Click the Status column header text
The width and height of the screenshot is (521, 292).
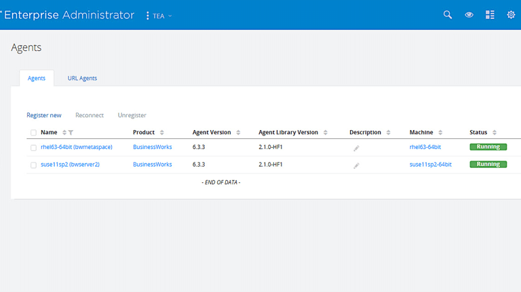478,132
